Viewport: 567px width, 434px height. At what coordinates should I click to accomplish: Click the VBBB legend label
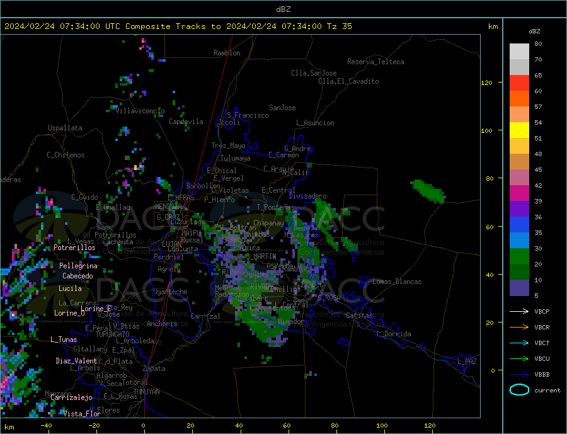click(542, 375)
